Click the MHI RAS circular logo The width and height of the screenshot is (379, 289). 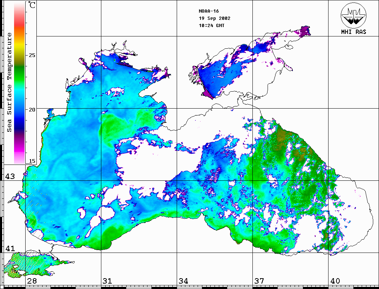pos(353,15)
